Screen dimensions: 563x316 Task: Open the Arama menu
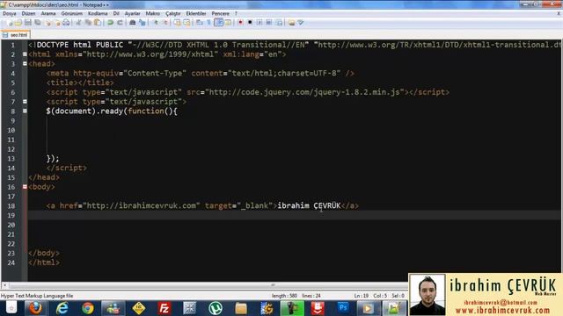[48, 13]
